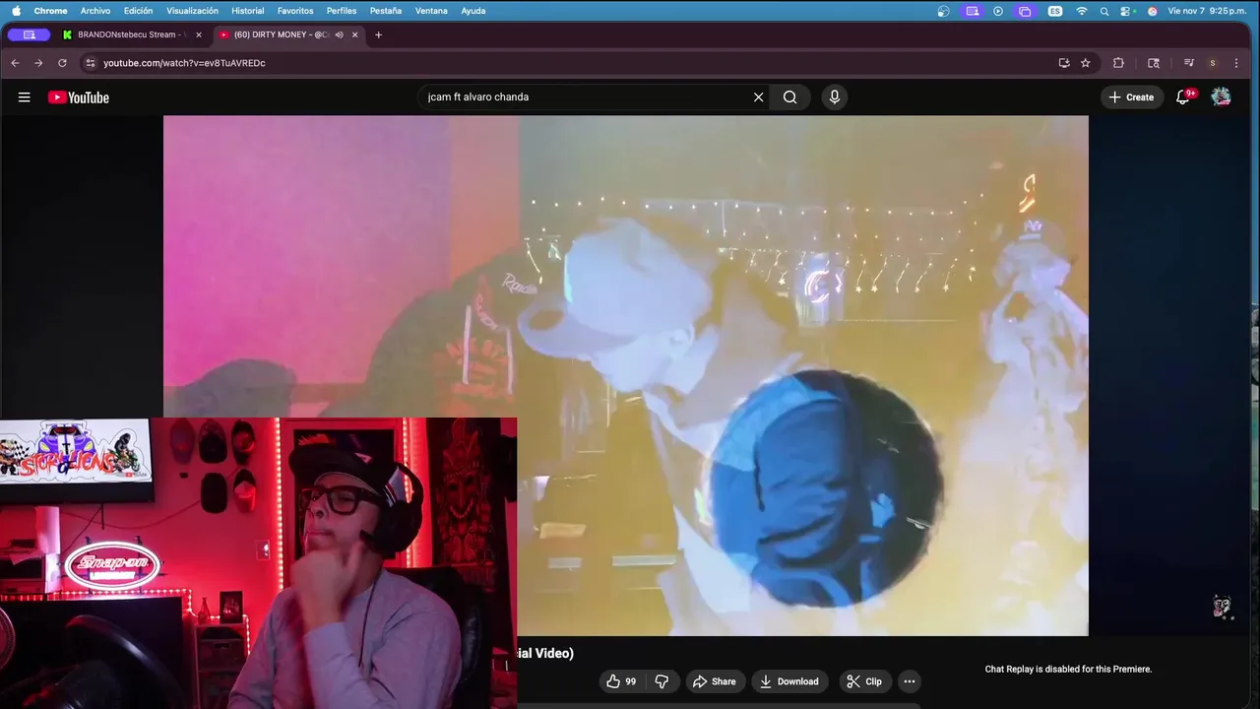The width and height of the screenshot is (1260, 709).
Task: Open the Visualización menu
Action: click(x=192, y=11)
